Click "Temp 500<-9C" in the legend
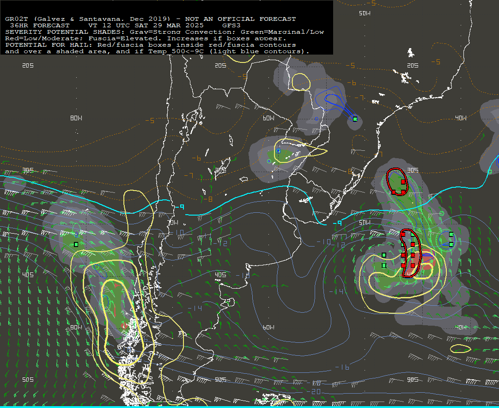The width and height of the screenshot is (499, 408). (176, 51)
